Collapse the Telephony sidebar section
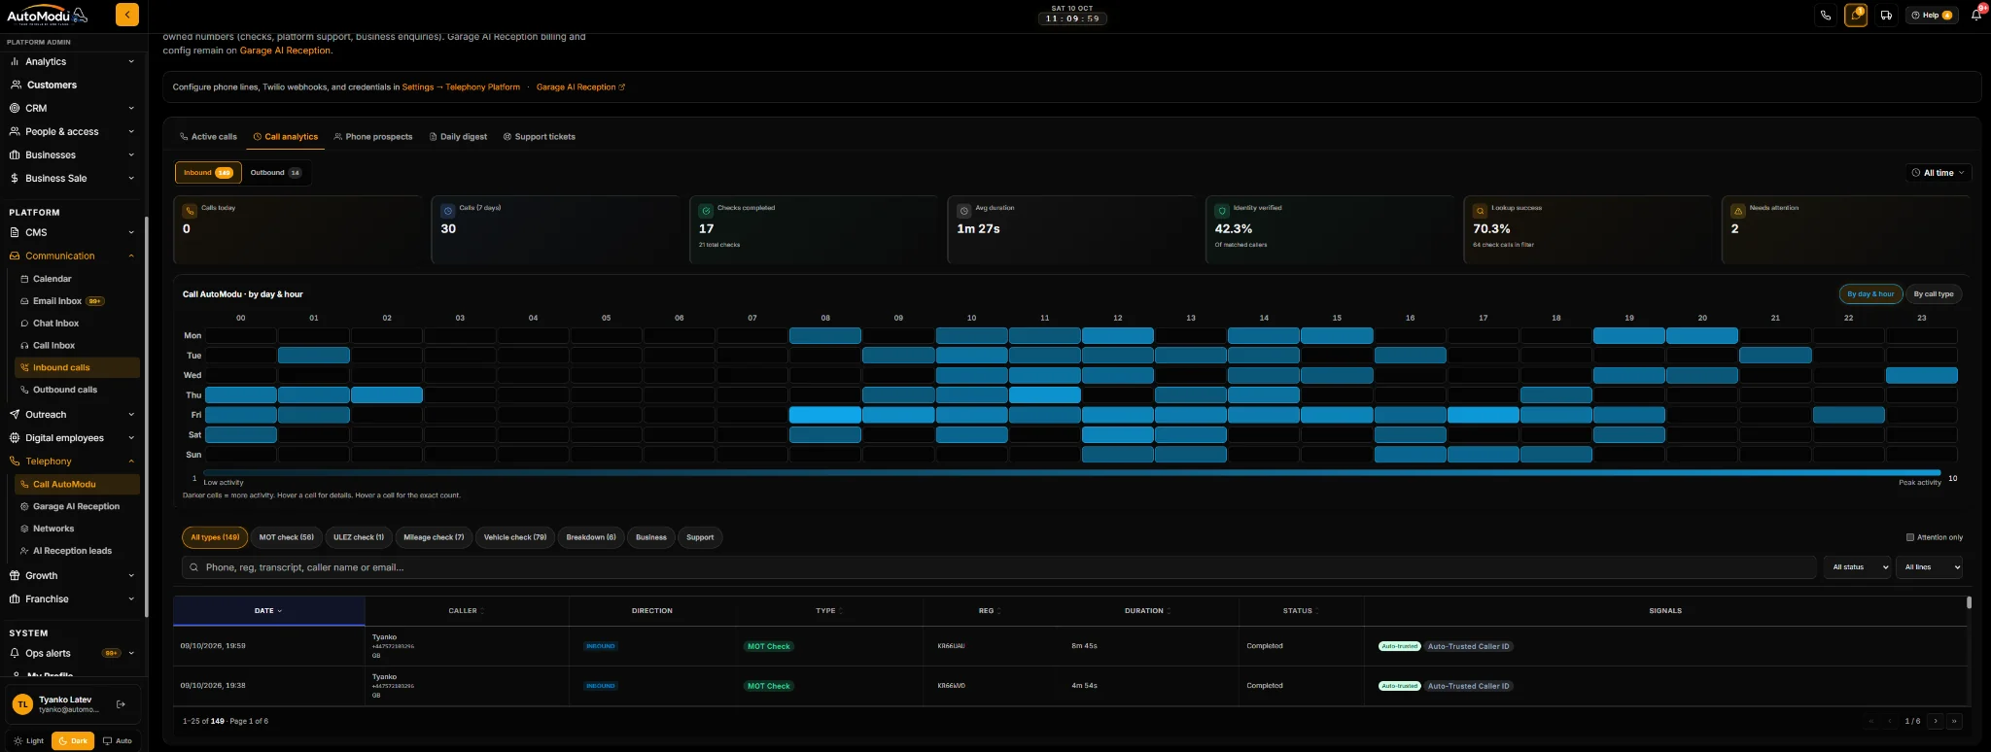Image resolution: width=1991 pixels, height=752 pixels. (x=73, y=461)
